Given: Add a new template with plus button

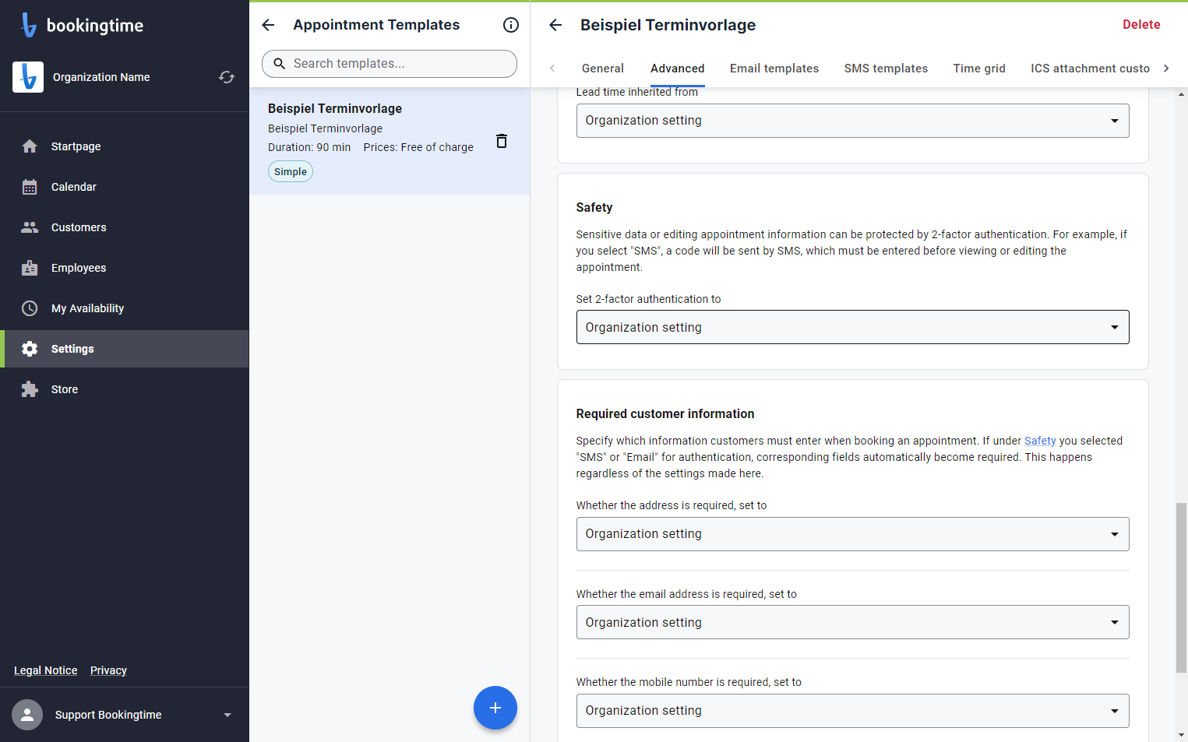Looking at the screenshot, I should (x=495, y=708).
